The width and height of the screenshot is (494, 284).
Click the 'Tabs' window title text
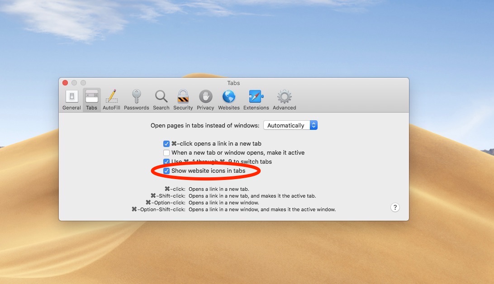pyautogui.click(x=233, y=83)
